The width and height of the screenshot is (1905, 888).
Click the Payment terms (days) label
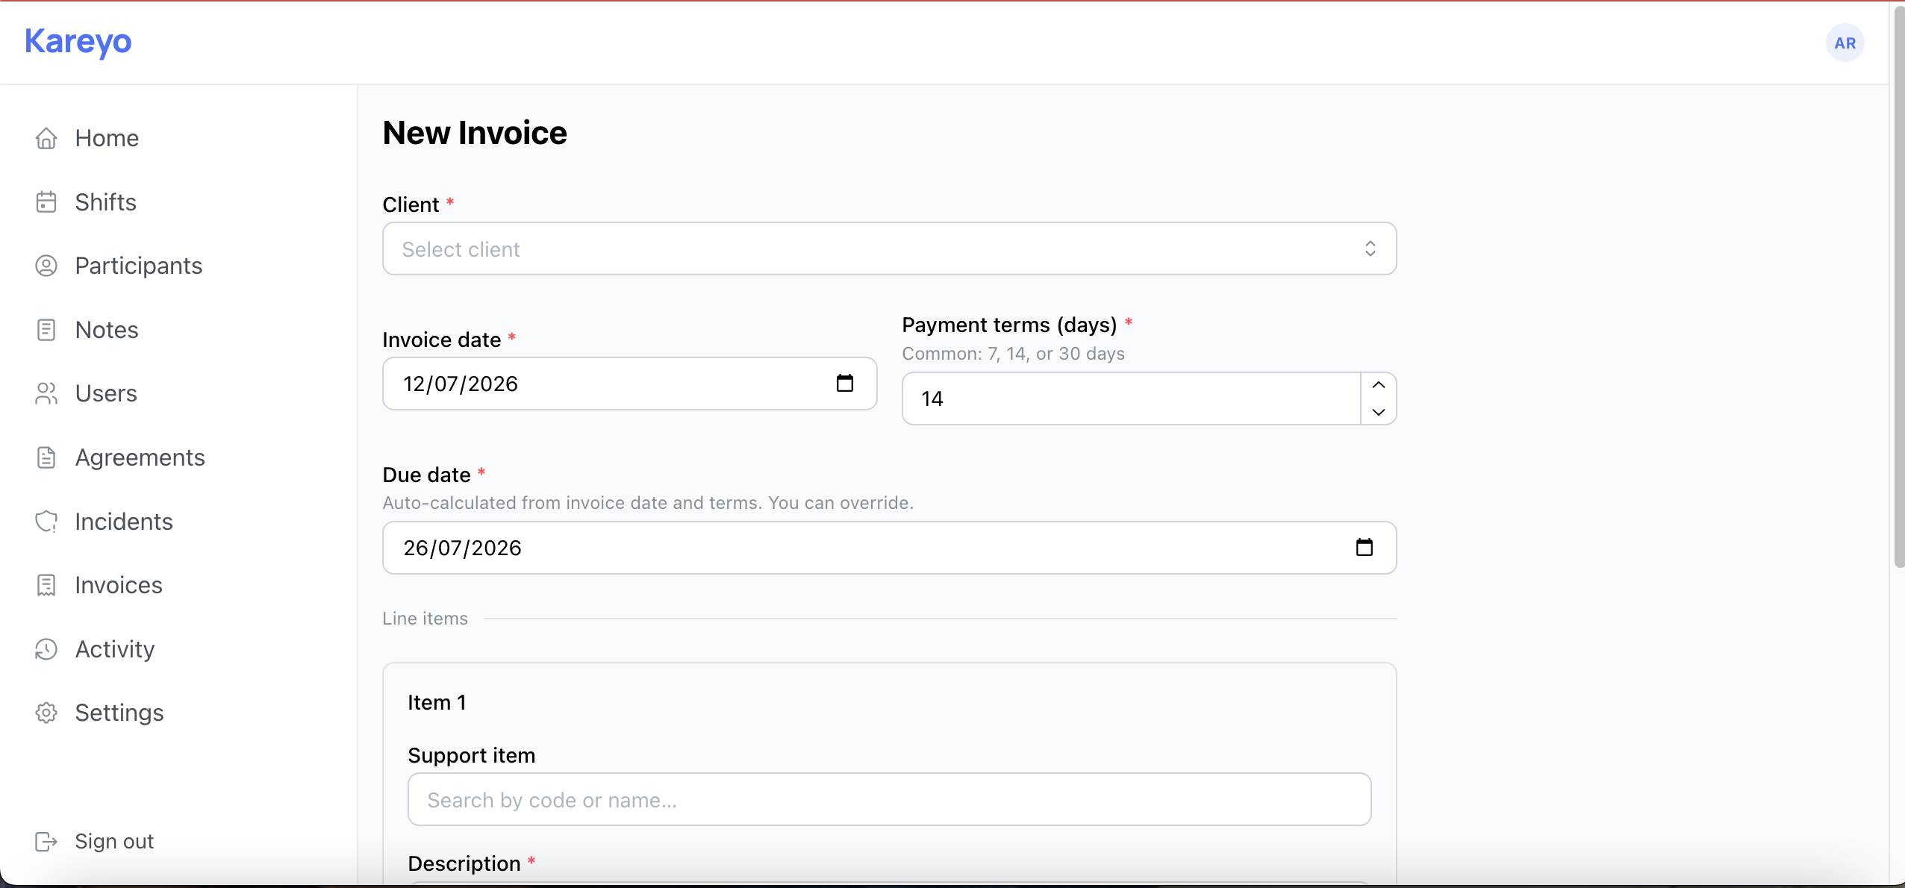point(1009,325)
